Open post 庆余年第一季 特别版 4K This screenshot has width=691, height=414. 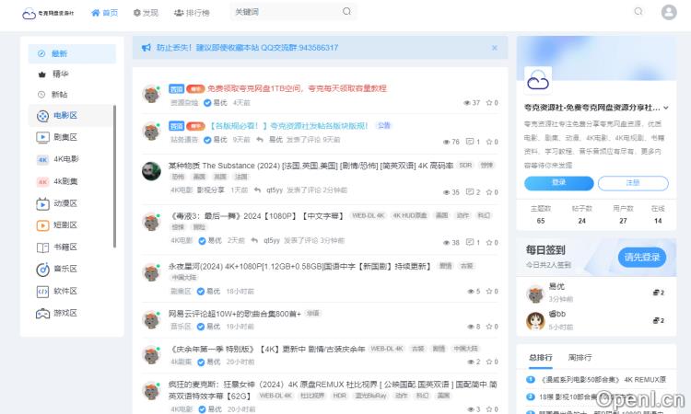[266, 349]
